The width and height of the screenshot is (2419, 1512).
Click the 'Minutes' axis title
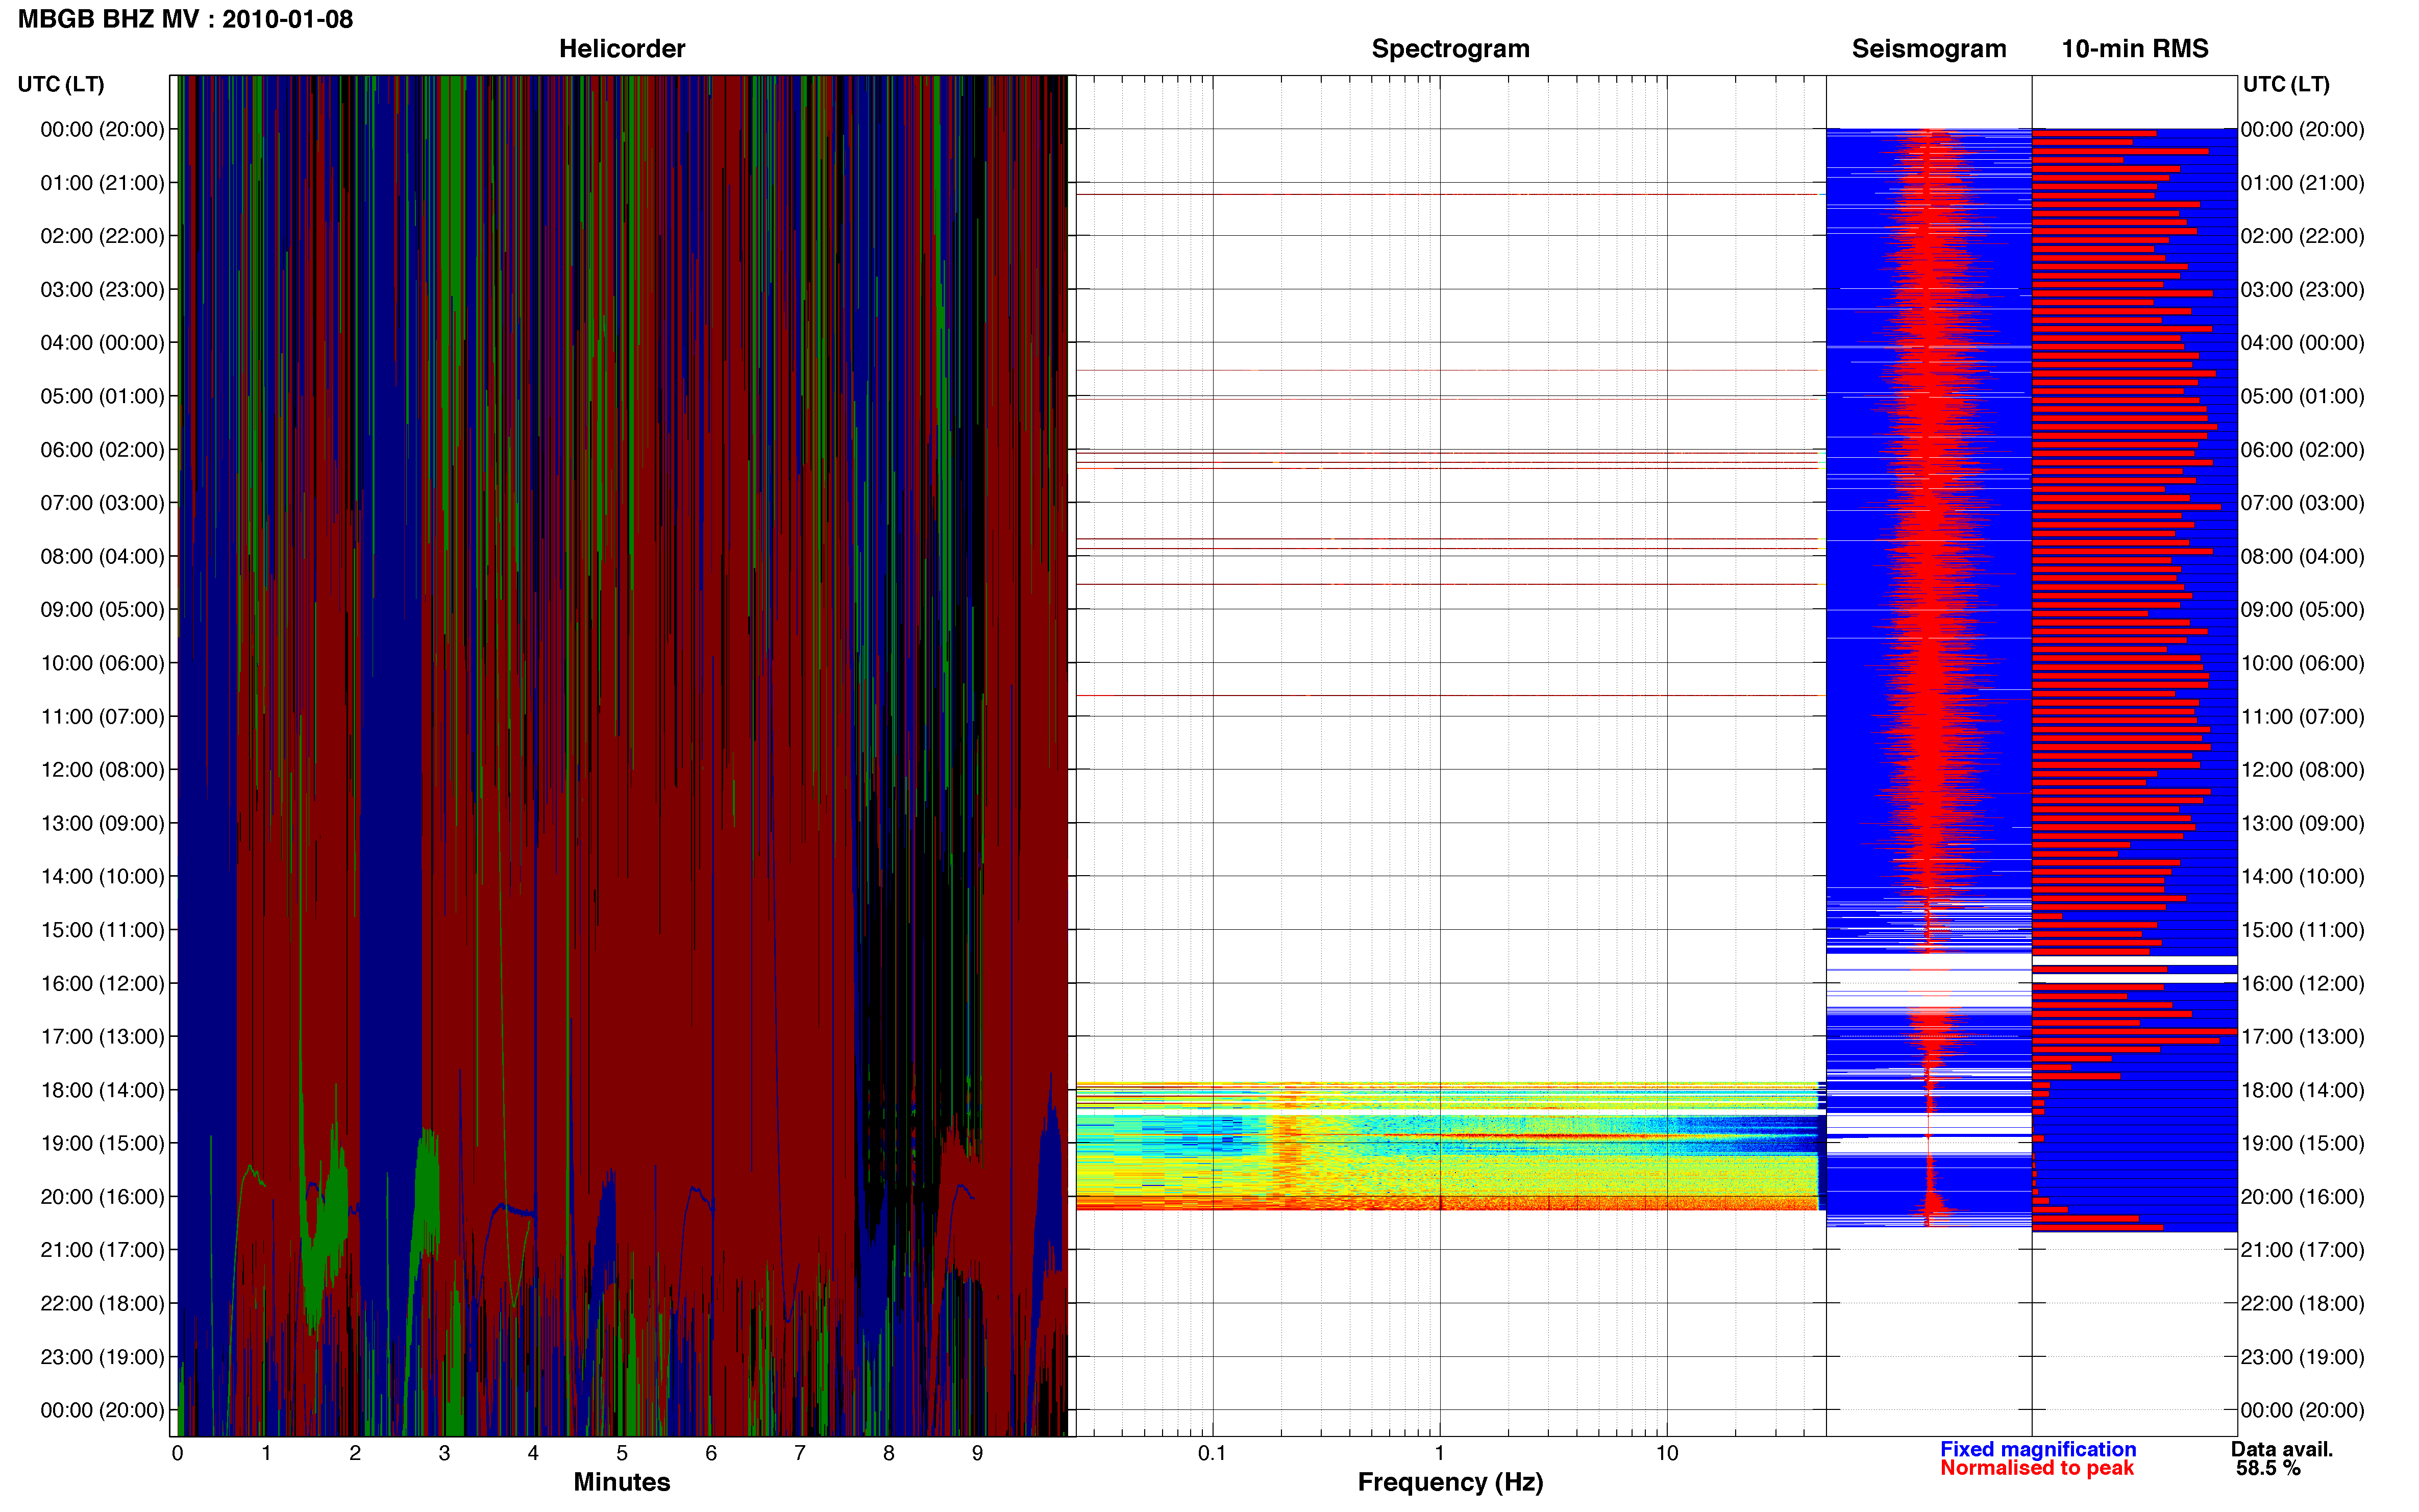pos(622,1482)
